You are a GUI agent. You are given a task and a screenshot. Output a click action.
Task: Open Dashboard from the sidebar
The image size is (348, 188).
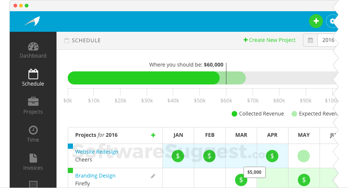[33, 50]
